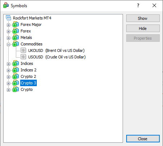This screenshot has height=146, width=163.
Task: Select the last Crypto label
Action: [x=27, y=89]
